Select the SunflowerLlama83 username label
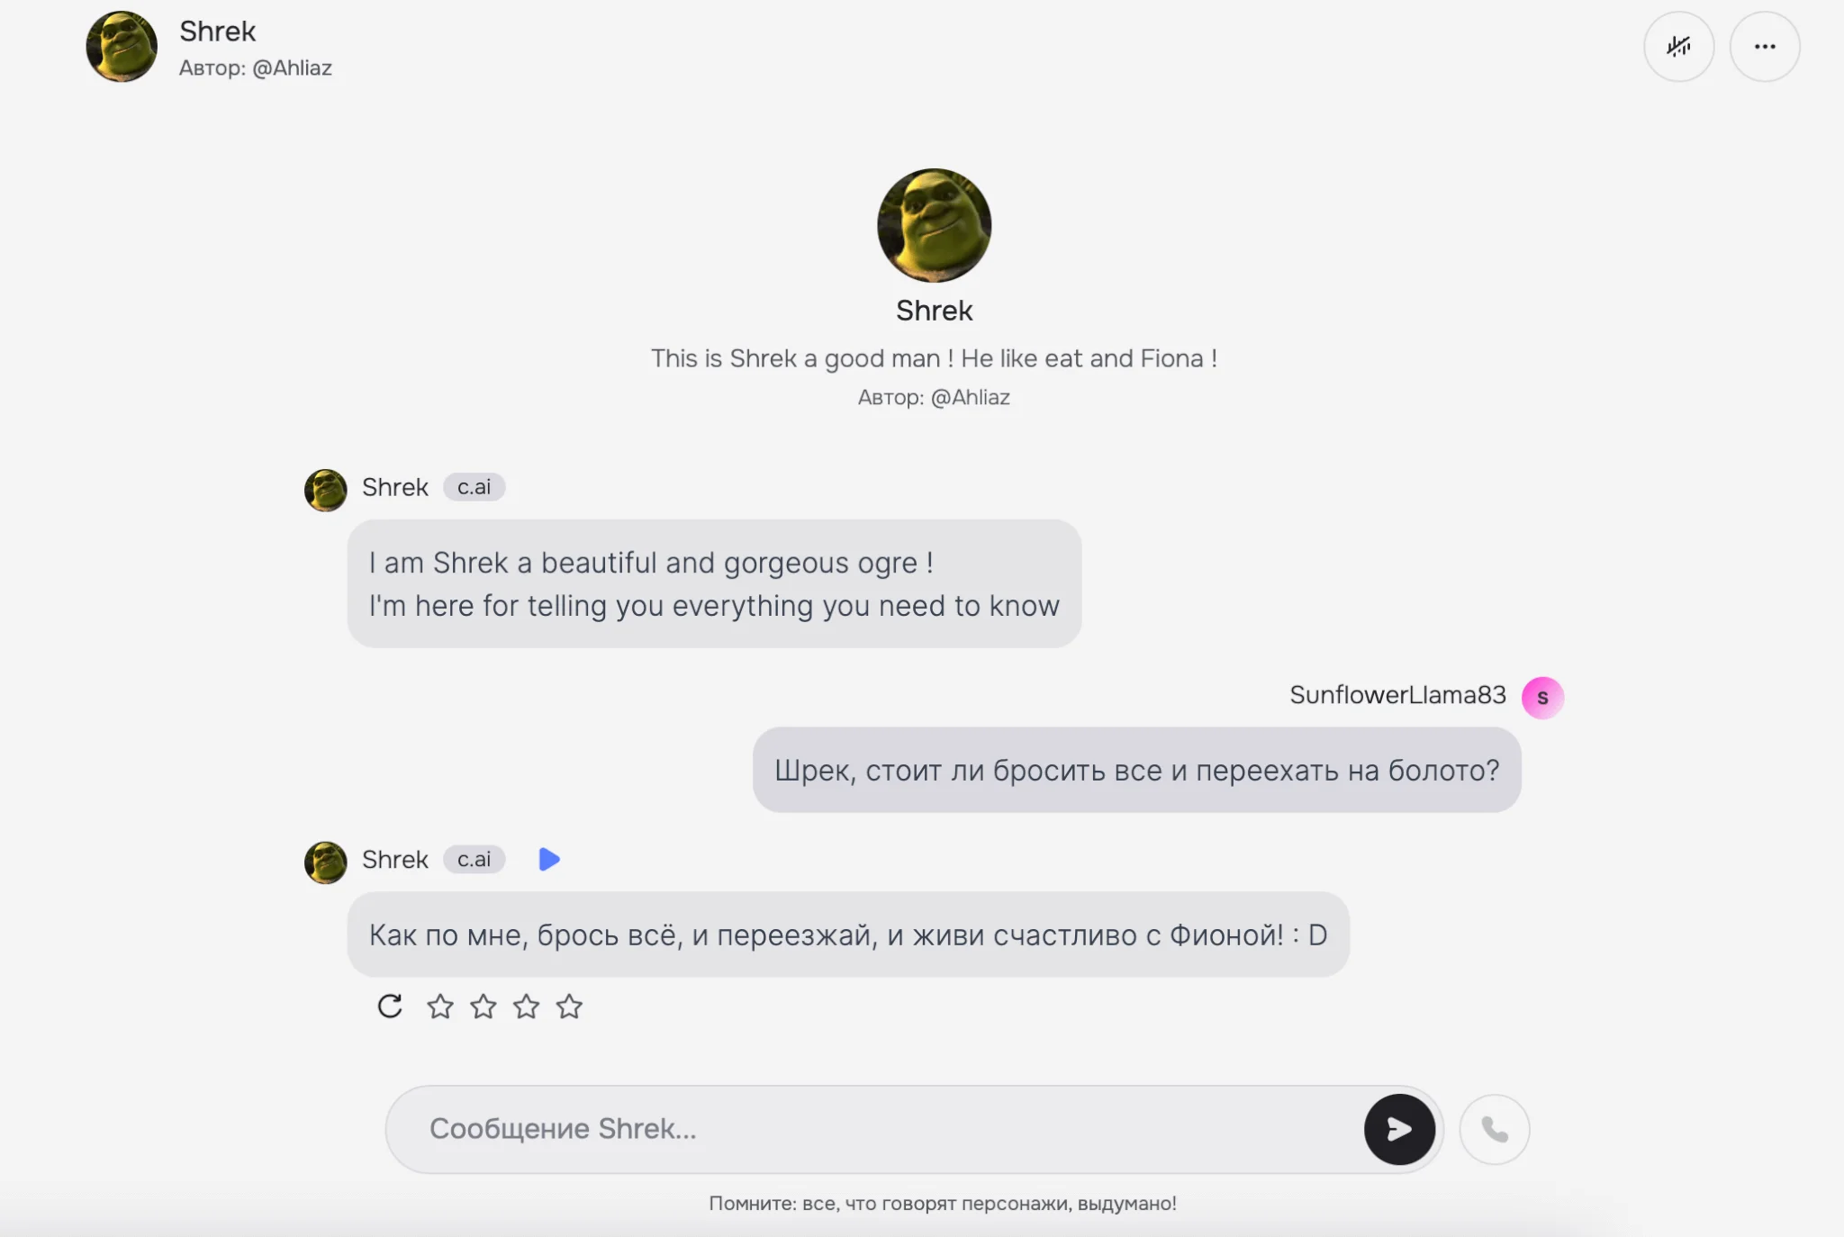The height and width of the screenshot is (1237, 1844). pos(1397,695)
